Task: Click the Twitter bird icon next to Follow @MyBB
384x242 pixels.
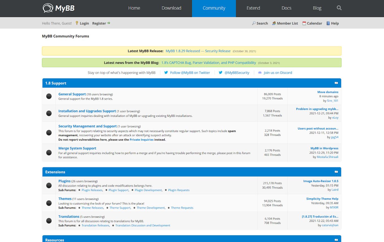Action: pos(166,73)
